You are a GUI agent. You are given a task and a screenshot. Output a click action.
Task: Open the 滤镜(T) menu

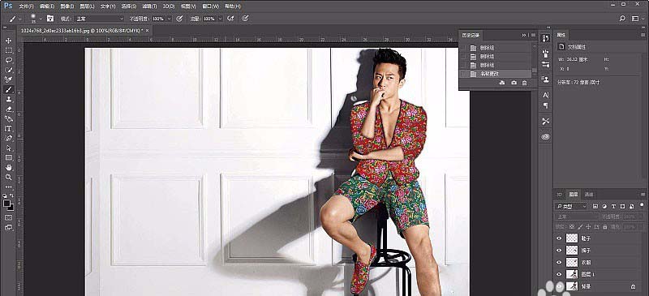[149, 6]
